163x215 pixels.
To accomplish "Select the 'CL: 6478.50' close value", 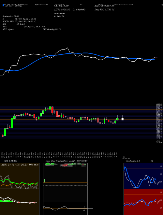I will (x=62, y=6).
